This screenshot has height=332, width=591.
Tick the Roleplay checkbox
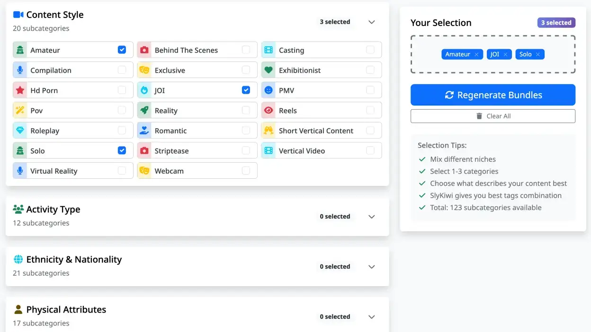coord(122,131)
